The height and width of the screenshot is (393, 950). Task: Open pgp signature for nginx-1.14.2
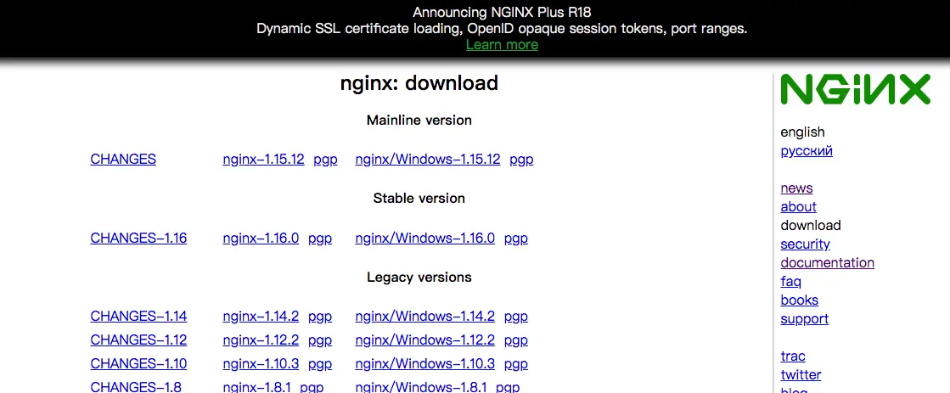click(x=320, y=316)
